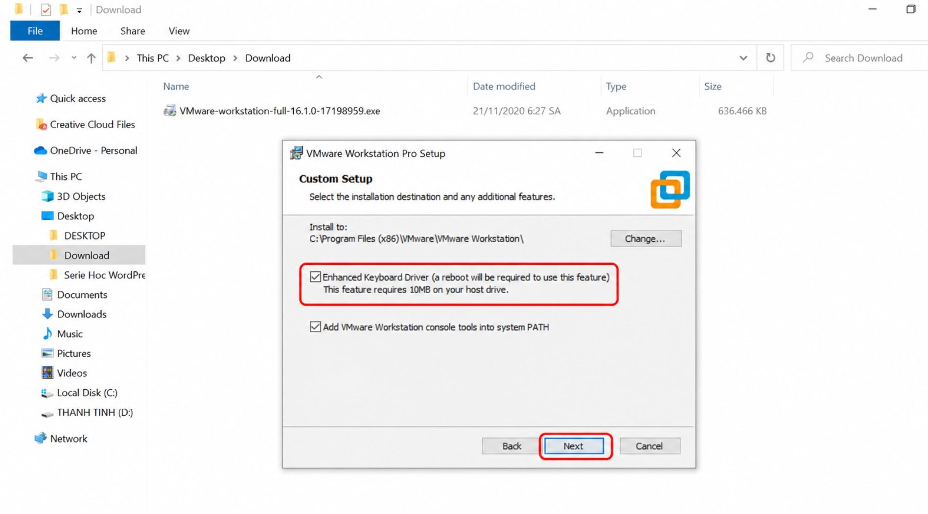Viewport: 928px width, 514px height.
Task: Click the New folder icon in title bar
Action: tap(64, 9)
